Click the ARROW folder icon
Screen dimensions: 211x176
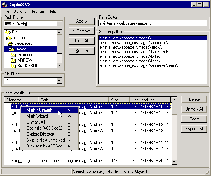(x=13, y=60)
